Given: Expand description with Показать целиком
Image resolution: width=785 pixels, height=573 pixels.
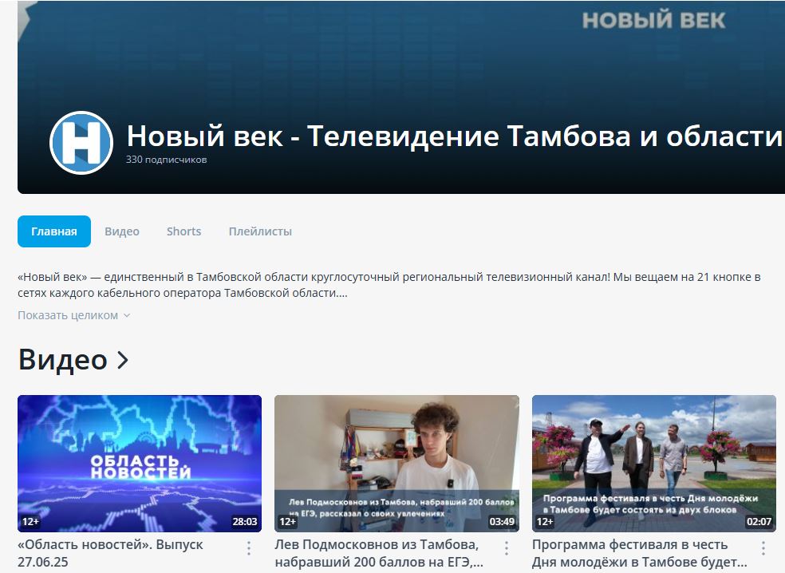Looking at the screenshot, I should pyautogui.click(x=73, y=315).
